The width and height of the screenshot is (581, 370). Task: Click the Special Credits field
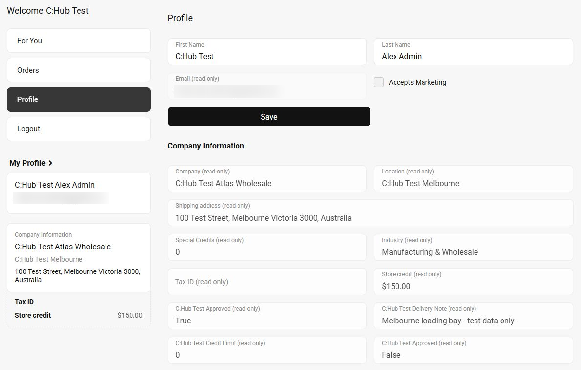[x=267, y=247]
